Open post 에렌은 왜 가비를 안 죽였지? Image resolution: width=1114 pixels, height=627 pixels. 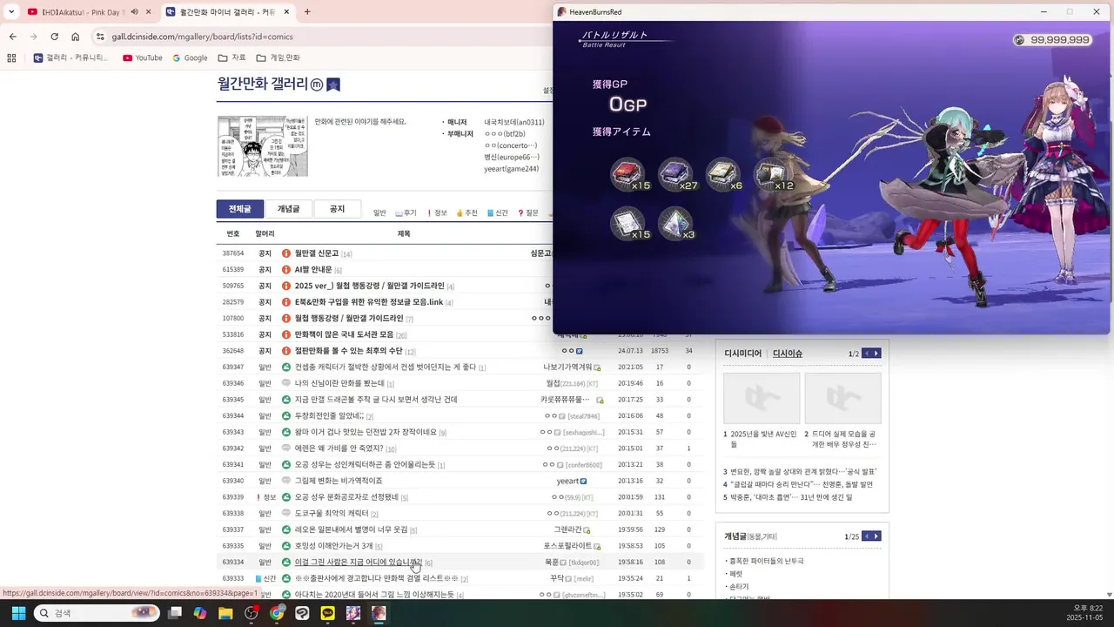(x=339, y=448)
